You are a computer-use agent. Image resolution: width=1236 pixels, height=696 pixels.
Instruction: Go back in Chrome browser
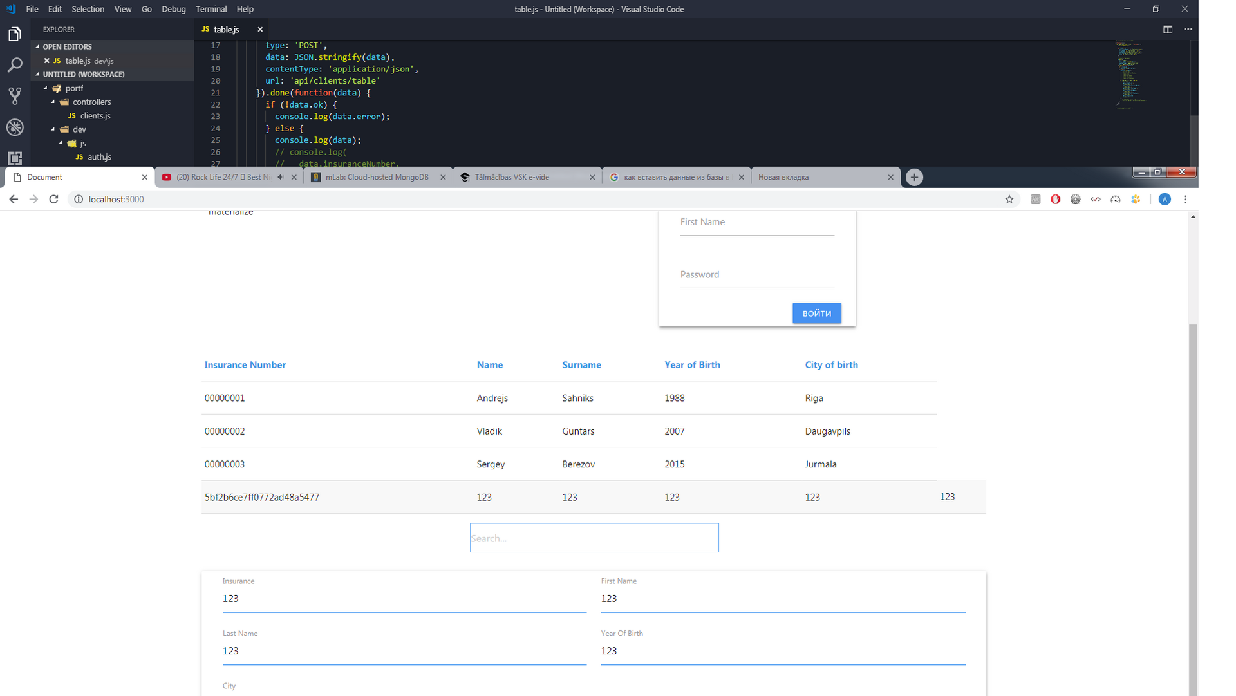(14, 199)
